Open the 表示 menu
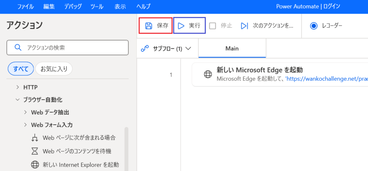The height and width of the screenshot is (171, 368). click(x=120, y=6)
